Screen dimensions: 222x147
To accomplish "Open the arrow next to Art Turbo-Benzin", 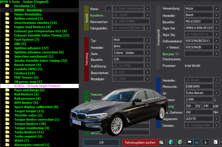I will (216, 93).
